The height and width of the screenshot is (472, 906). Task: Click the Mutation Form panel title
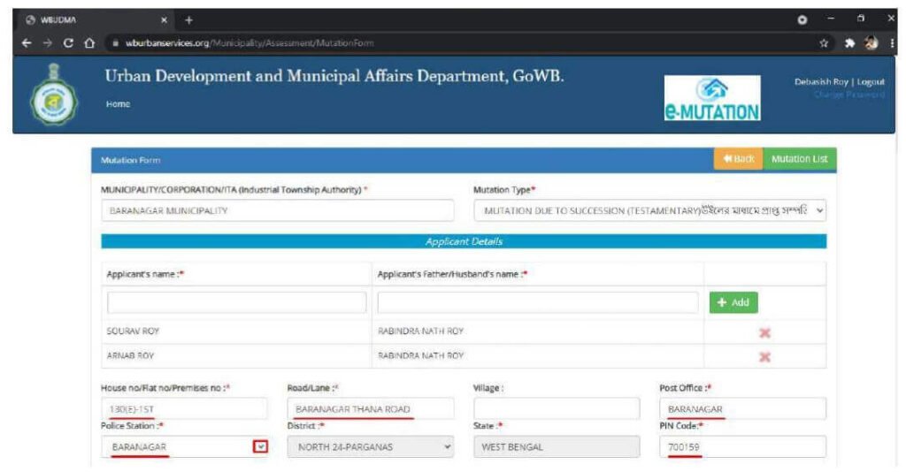131,160
